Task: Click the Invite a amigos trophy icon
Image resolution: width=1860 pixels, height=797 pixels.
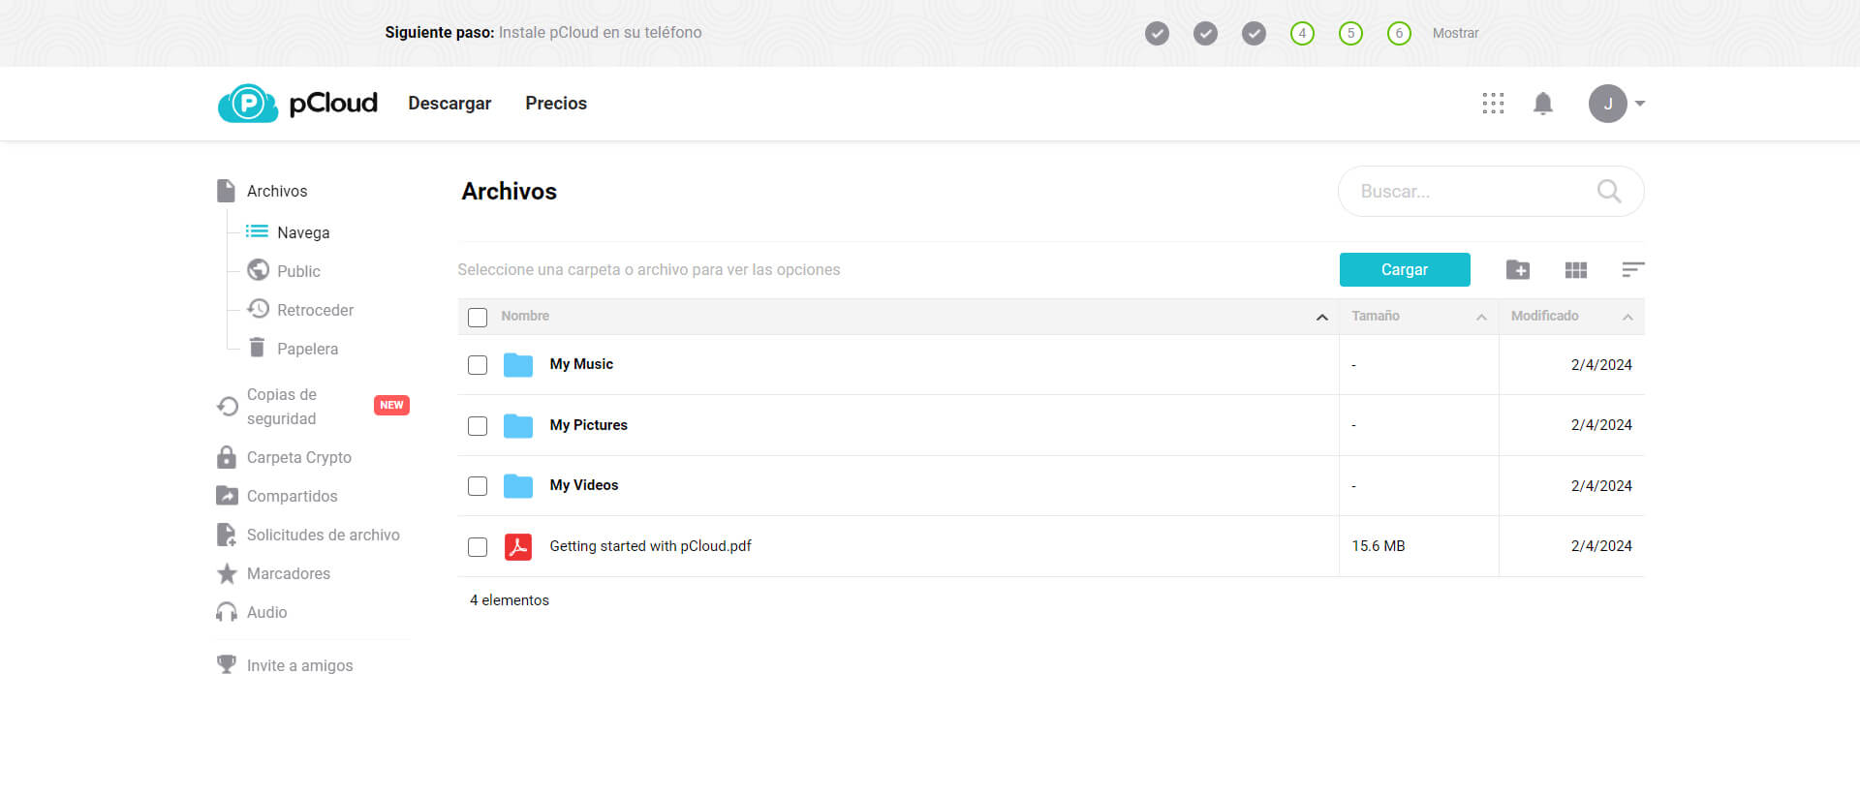Action: (x=227, y=664)
